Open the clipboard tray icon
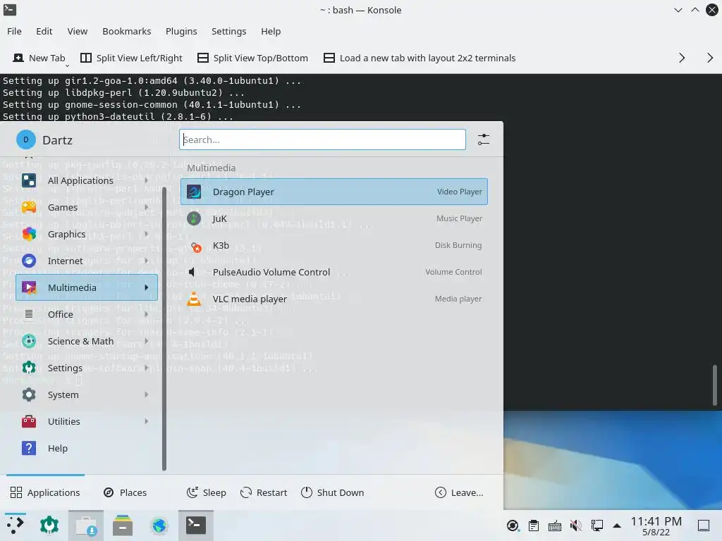Screen dimensions: 722x541 coord(534,526)
